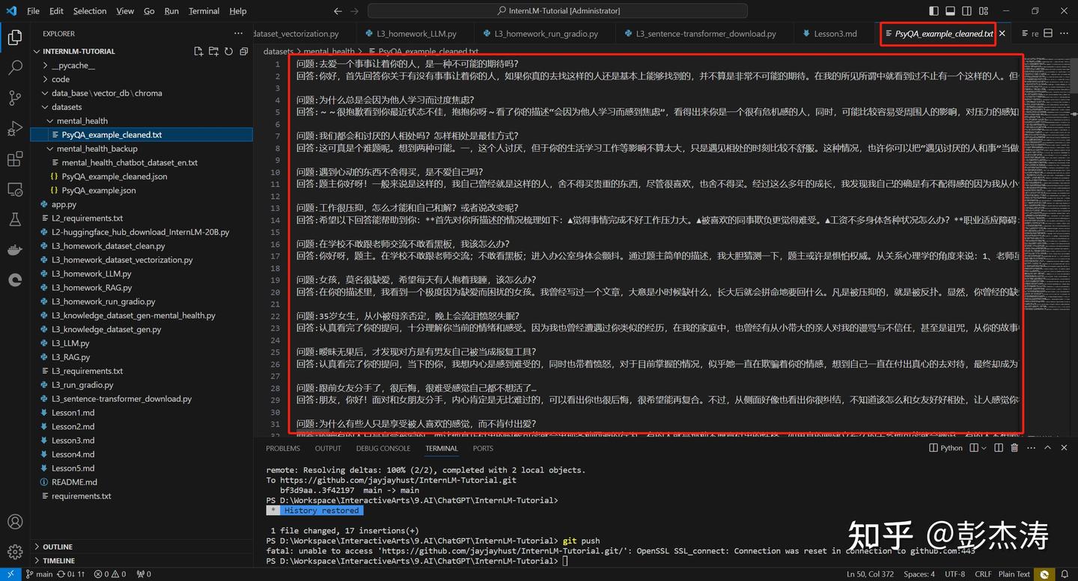The width and height of the screenshot is (1078, 581).
Task: Toggle primary side bar visibility
Action: 934,11
